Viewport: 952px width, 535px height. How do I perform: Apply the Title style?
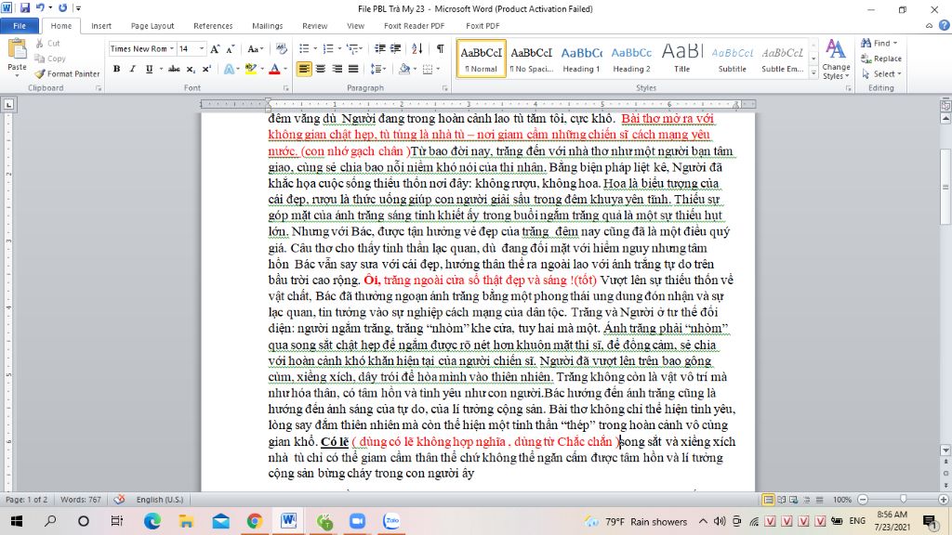(x=681, y=59)
